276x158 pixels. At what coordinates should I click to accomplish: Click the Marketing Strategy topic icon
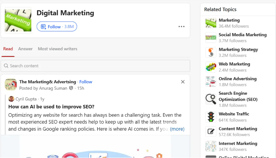click(211, 52)
